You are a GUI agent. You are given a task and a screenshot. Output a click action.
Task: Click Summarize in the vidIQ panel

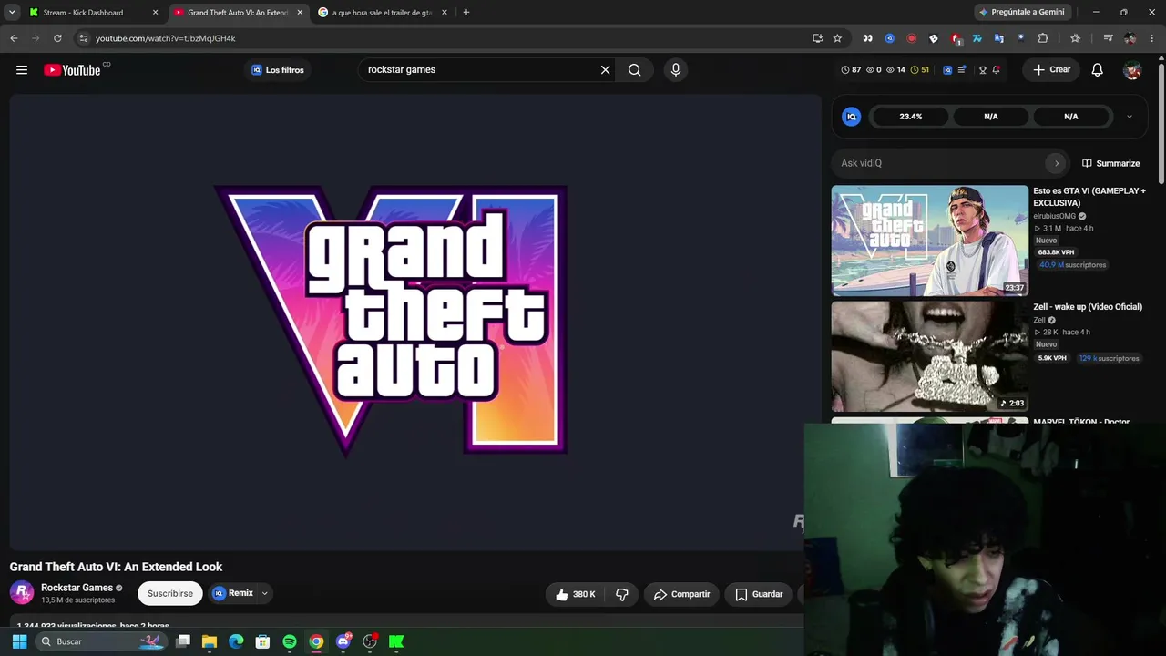(1110, 163)
